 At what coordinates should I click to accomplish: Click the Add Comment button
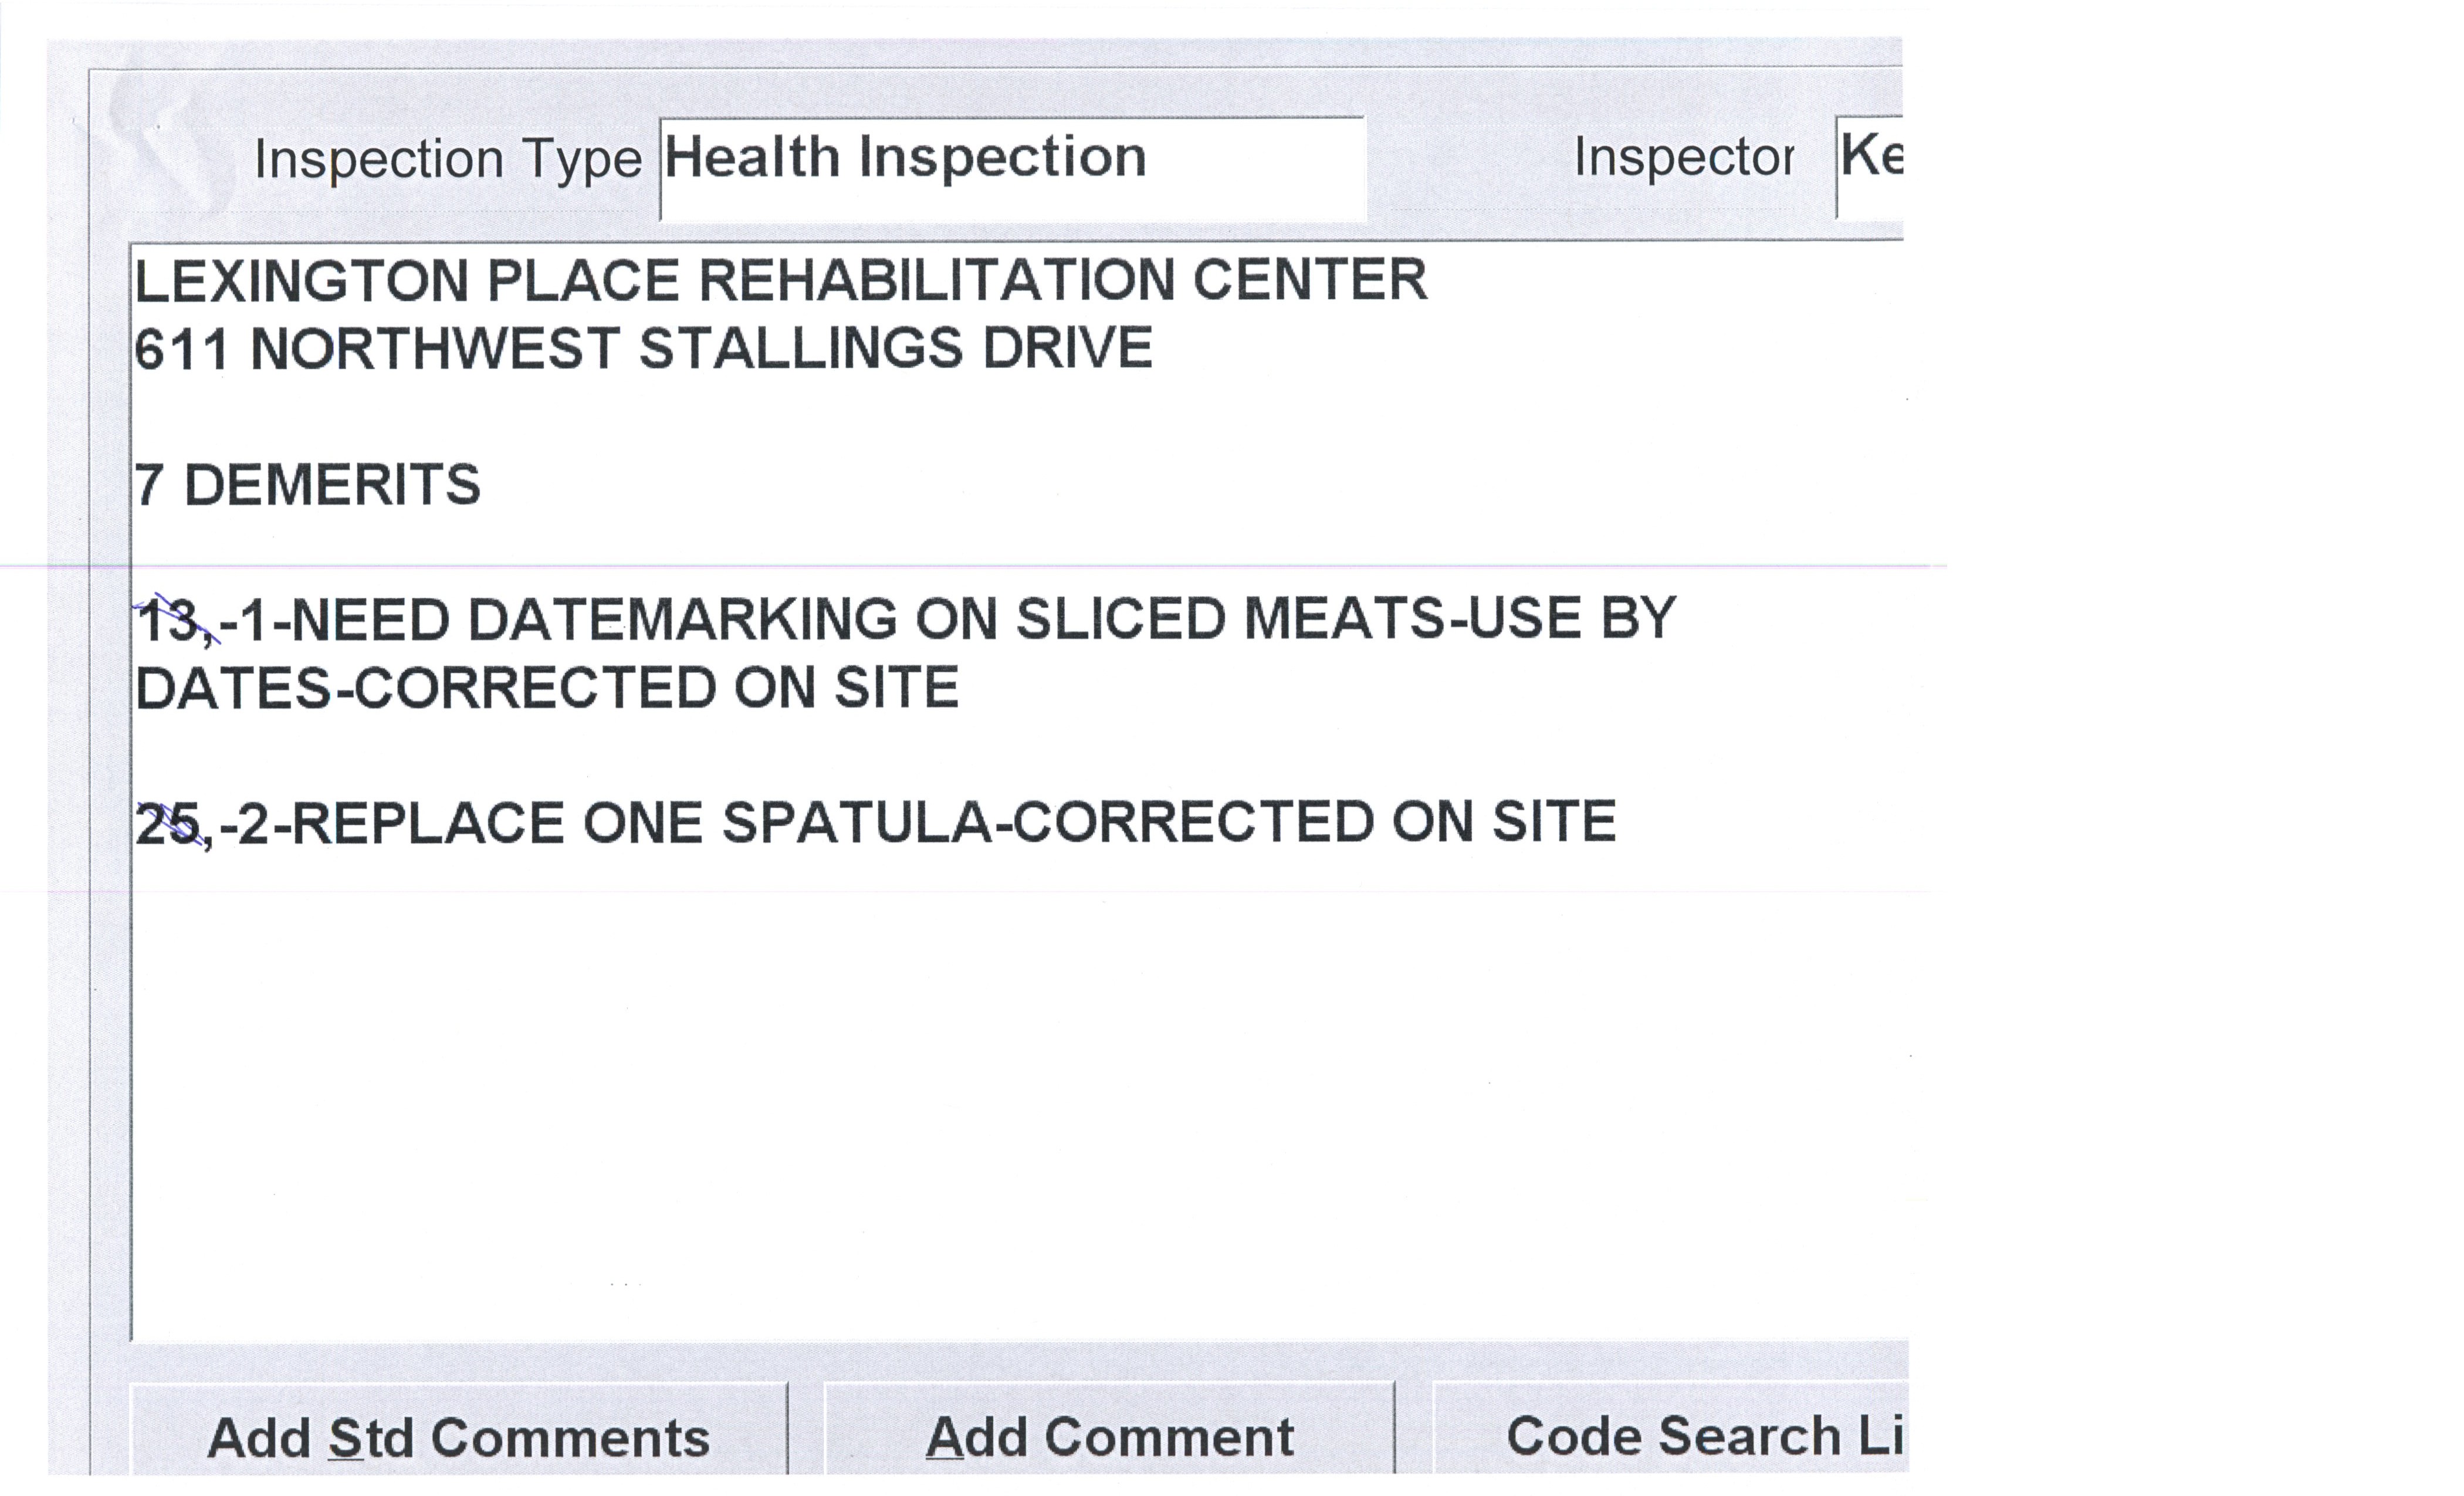pos(1109,1436)
